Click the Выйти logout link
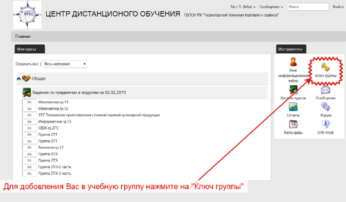The width and height of the screenshot is (346, 202). click(338, 7)
